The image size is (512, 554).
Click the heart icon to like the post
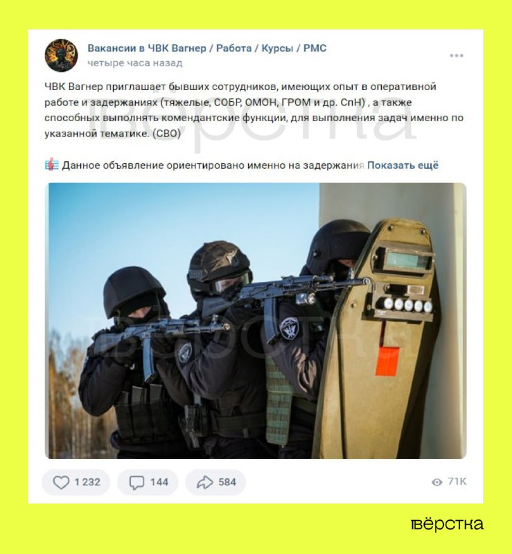pyautogui.click(x=61, y=482)
